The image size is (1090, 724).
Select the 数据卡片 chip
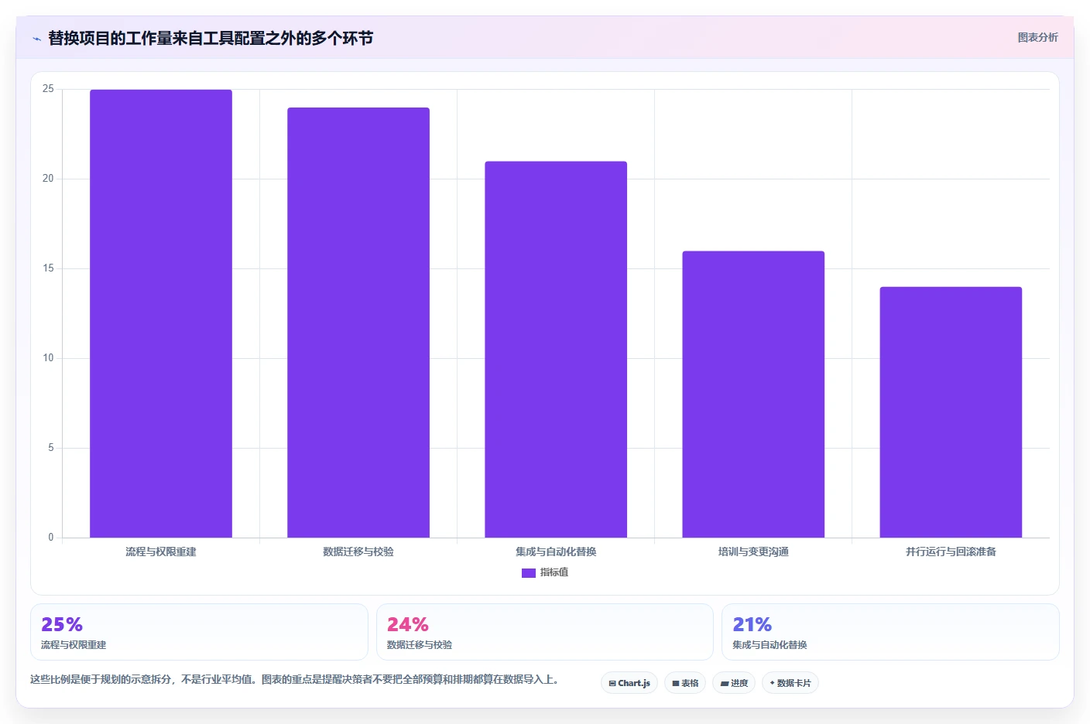point(790,683)
